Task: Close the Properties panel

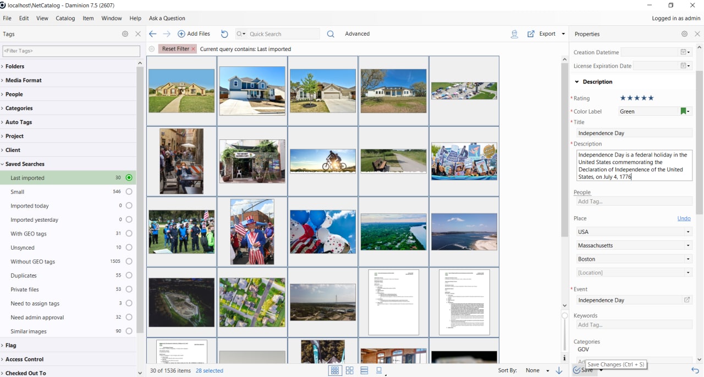Action: (x=697, y=34)
